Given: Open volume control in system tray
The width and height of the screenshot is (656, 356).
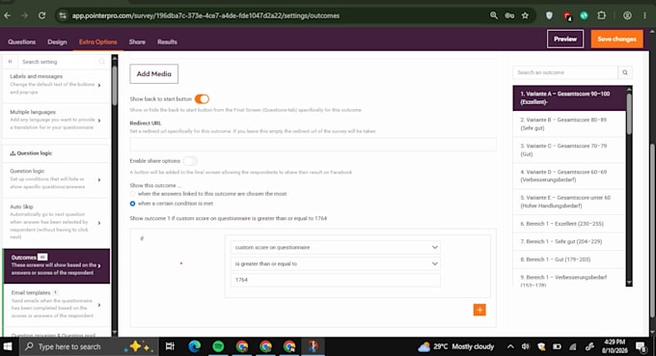Looking at the screenshot, I should pos(526,346).
